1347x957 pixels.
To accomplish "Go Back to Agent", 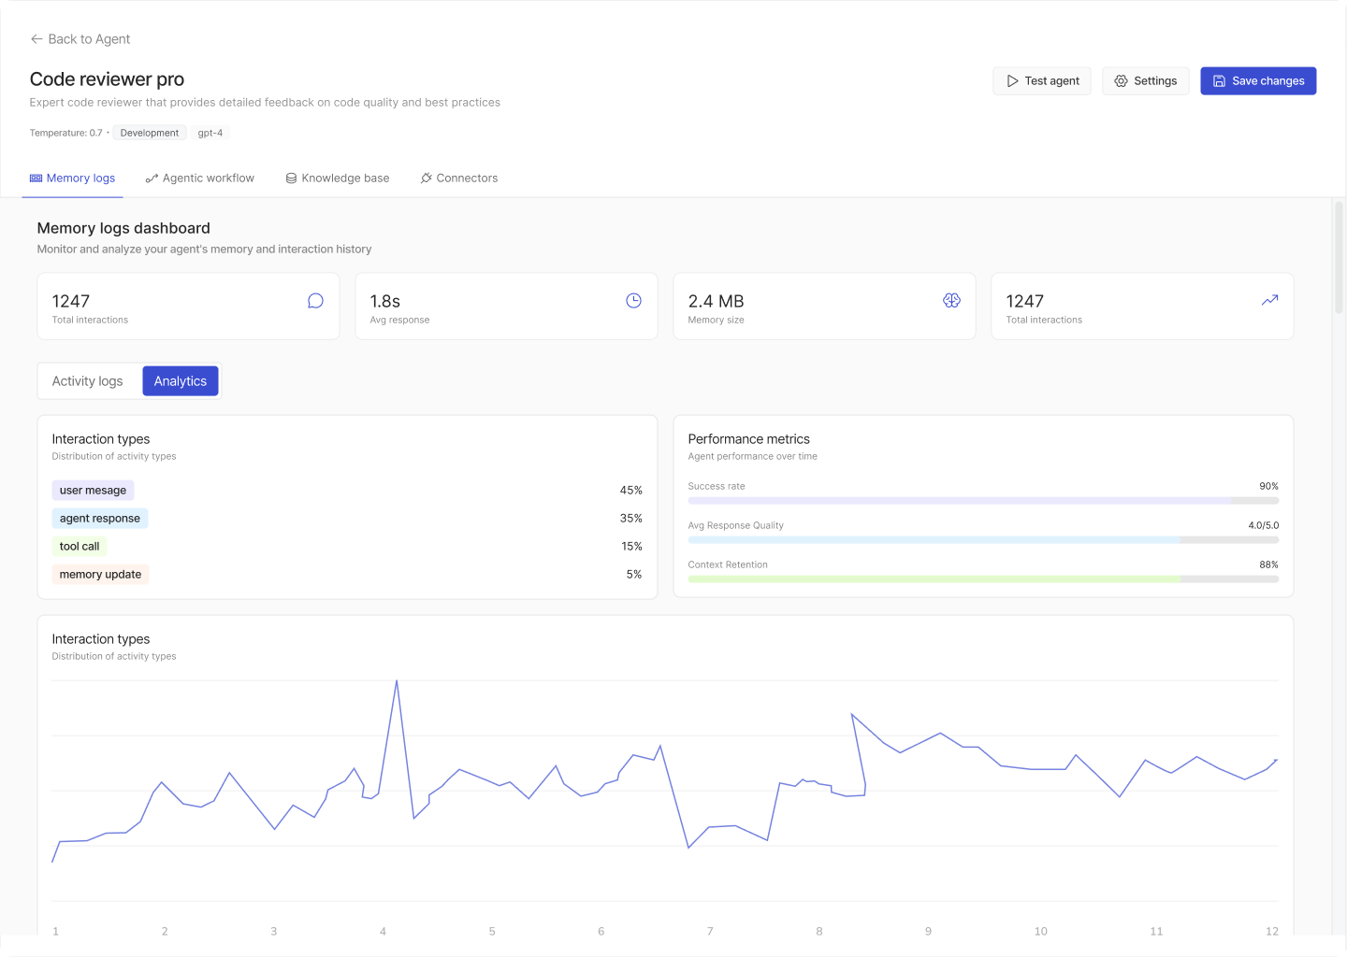I will [80, 39].
